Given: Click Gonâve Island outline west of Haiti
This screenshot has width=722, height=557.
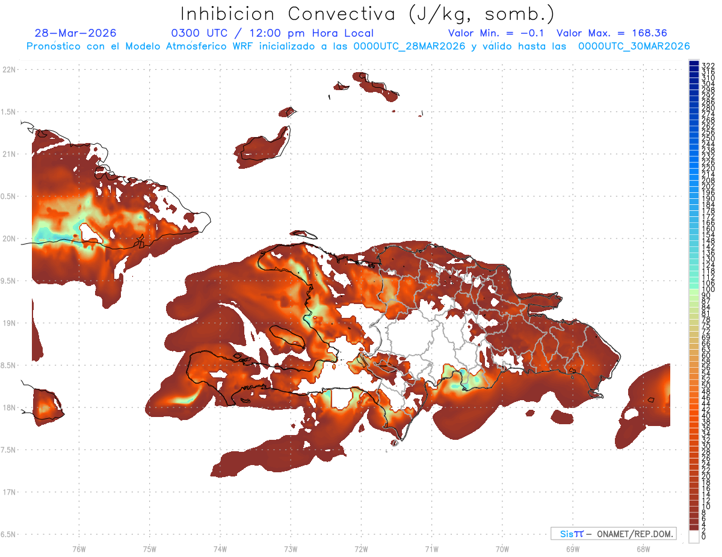Looking at the screenshot, I should click(286, 336).
